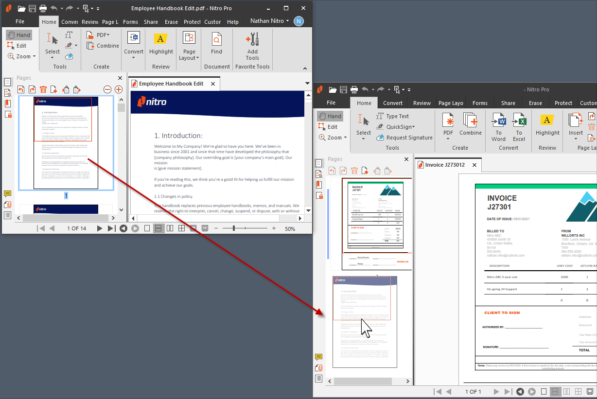Click the Request Signature tool
This screenshot has width=597, height=399.
404,138
